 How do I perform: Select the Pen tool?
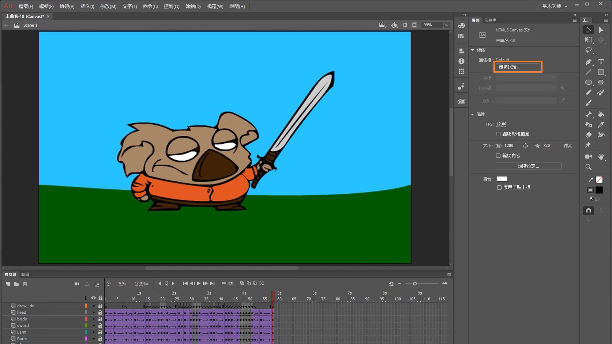588,62
